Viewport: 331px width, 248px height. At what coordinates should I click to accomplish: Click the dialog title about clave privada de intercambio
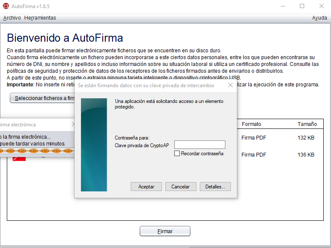pos(146,86)
